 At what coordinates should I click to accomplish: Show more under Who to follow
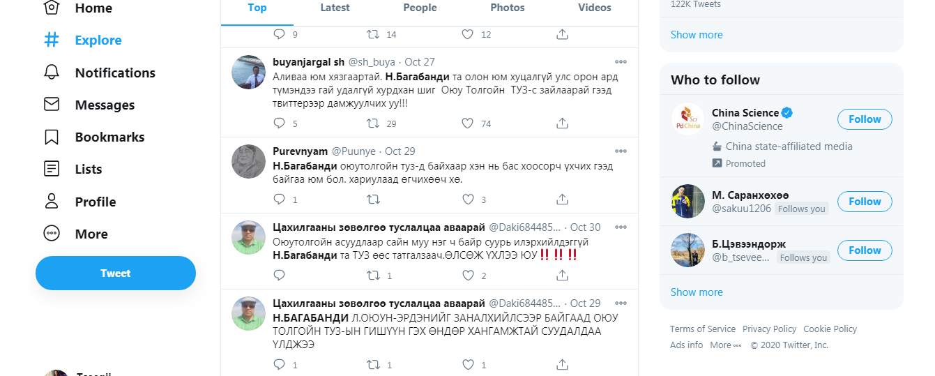pyautogui.click(x=697, y=292)
